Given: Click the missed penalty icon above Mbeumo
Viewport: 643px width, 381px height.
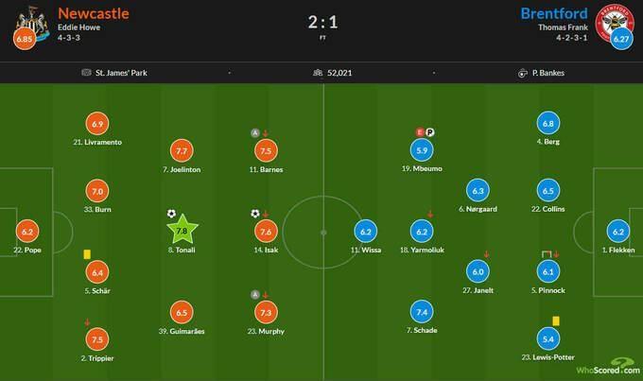Looking at the screenshot, I should [x=429, y=132].
